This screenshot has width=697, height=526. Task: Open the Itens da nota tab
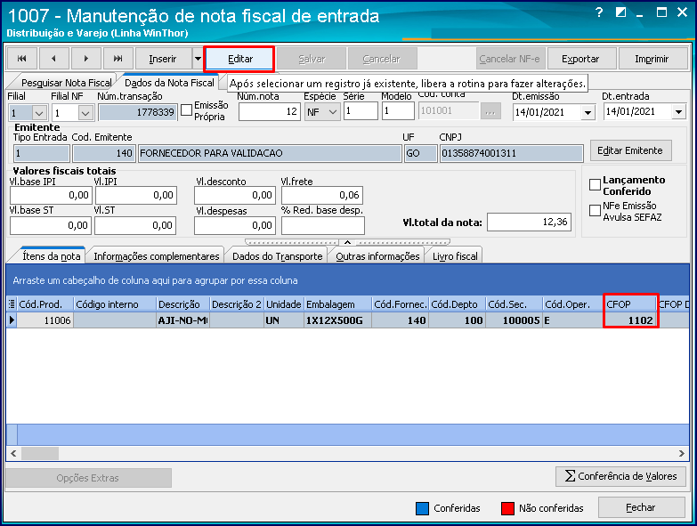pyautogui.click(x=51, y=256)
